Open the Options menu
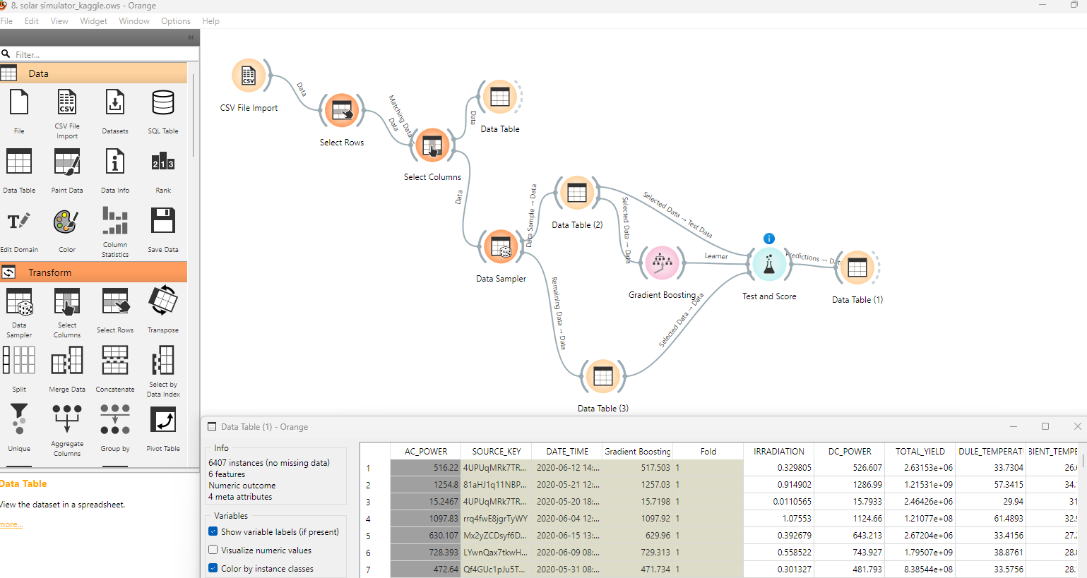1087x578 pixels. pos(175,21)
